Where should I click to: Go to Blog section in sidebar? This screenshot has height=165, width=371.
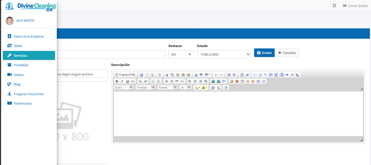(x=17, y=84)
